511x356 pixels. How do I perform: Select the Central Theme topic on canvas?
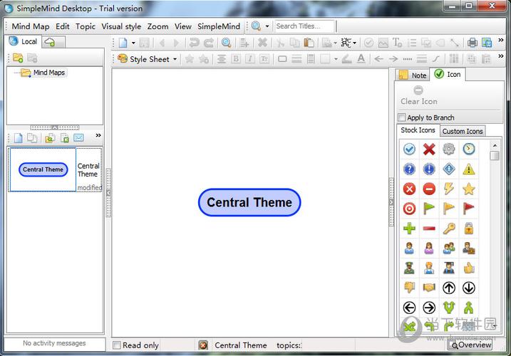tap(249, 202)
